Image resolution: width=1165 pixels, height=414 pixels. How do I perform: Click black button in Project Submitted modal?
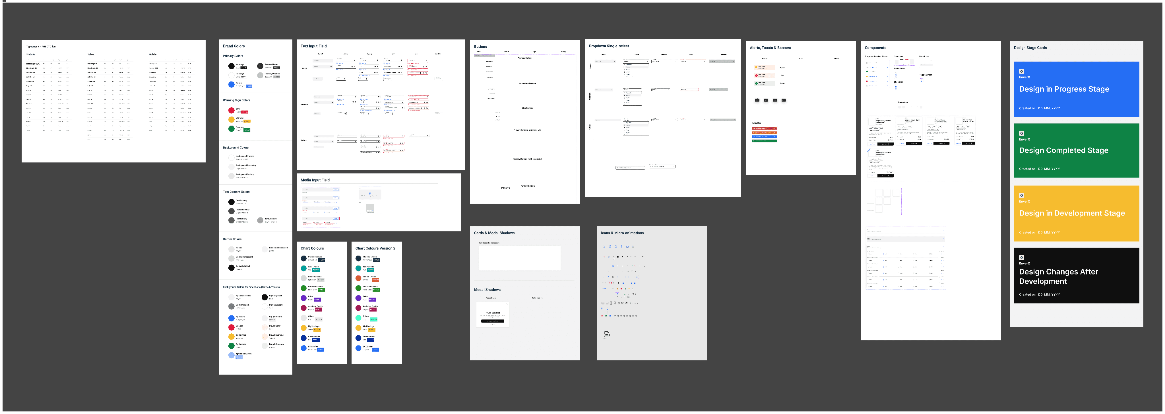[x=493, y=321]
